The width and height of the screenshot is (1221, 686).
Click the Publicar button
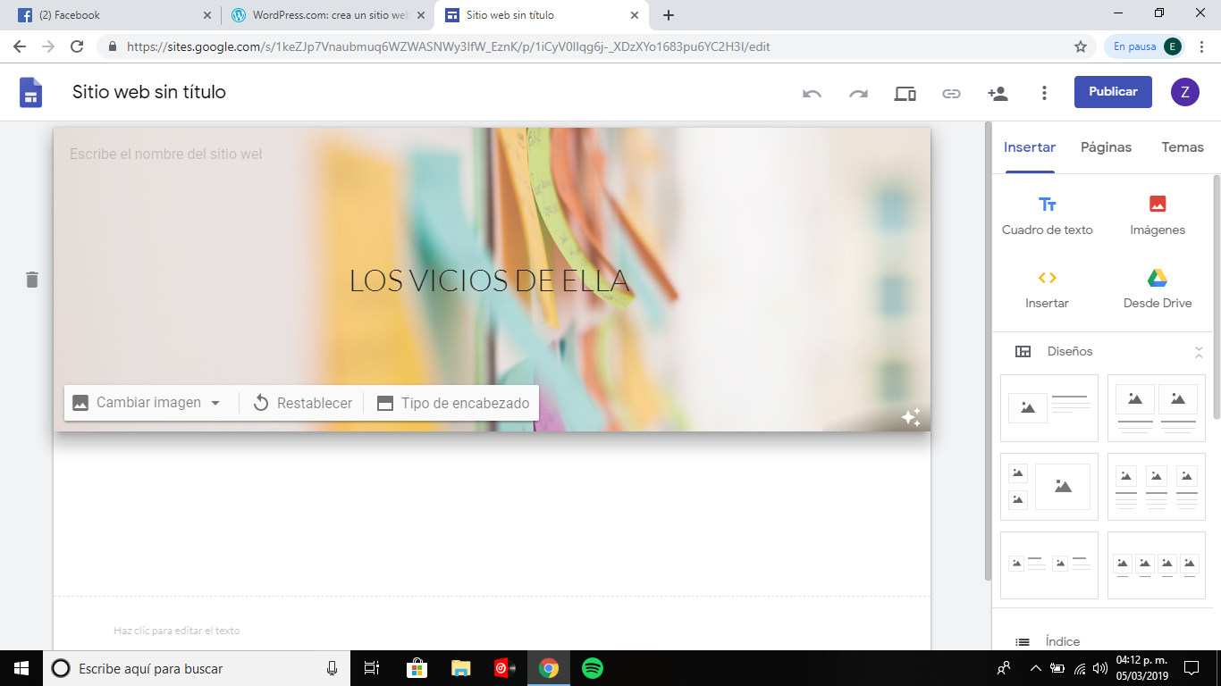tap(1113, 92)
